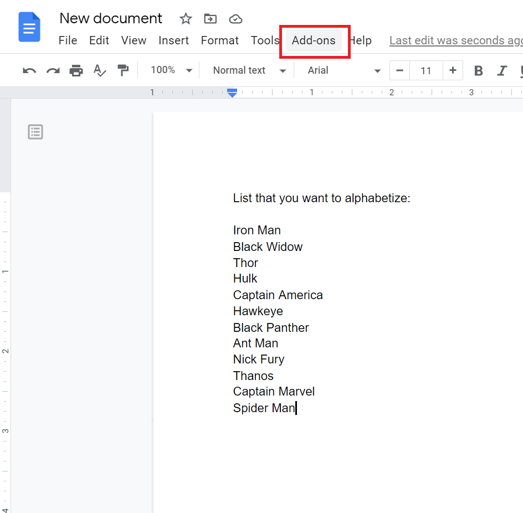Open the Last edit version history link
Image resolution: width=523 pixels, height=513 pixels.
tap(456, 40)
